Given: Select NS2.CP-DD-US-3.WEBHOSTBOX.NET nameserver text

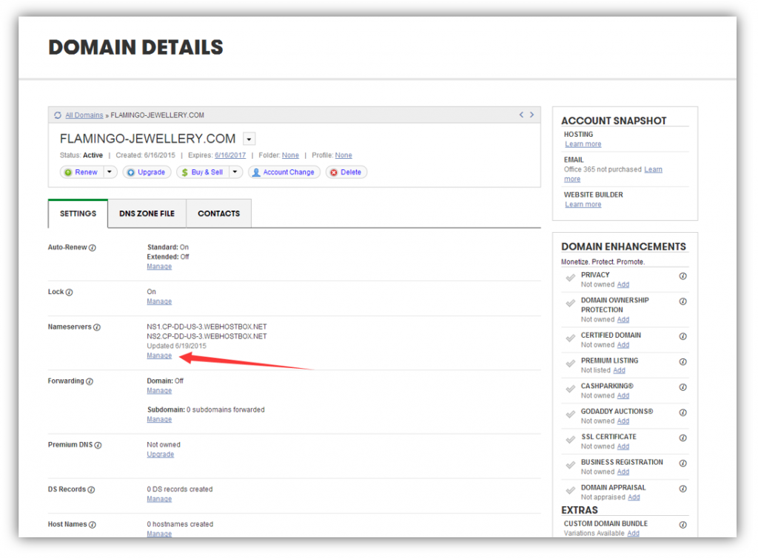Looking at the screenshot, I should click(x=207, y=337).
